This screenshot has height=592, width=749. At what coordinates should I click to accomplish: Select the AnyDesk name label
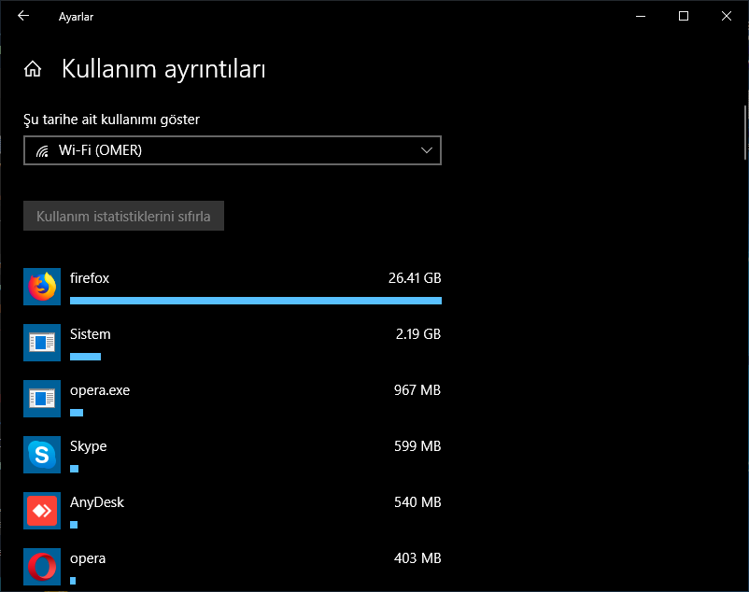[x=97, y=502]
